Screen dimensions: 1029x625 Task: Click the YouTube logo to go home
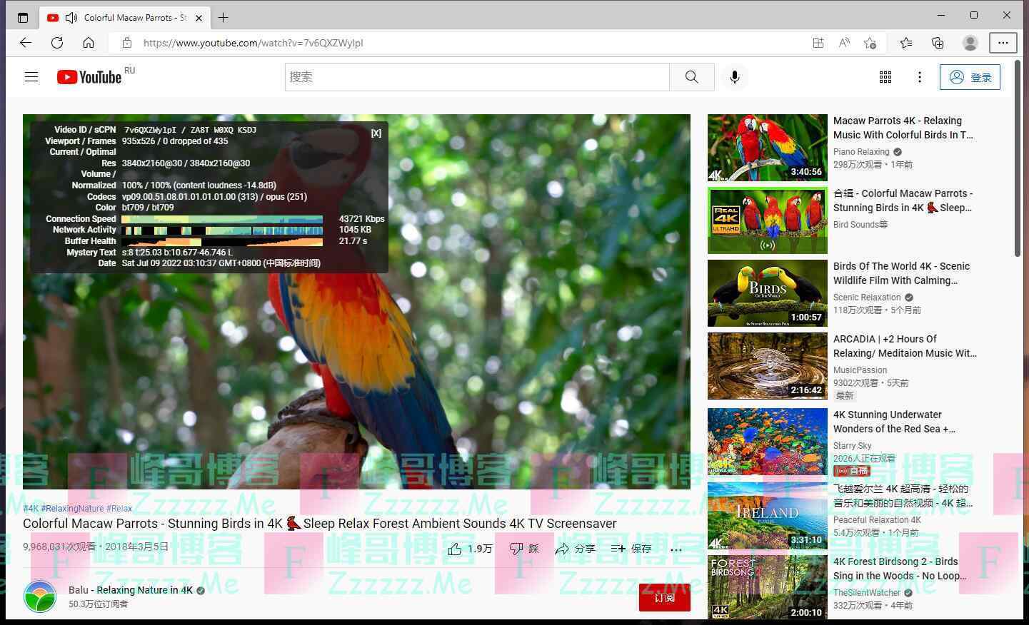click(x=89, y=77)
